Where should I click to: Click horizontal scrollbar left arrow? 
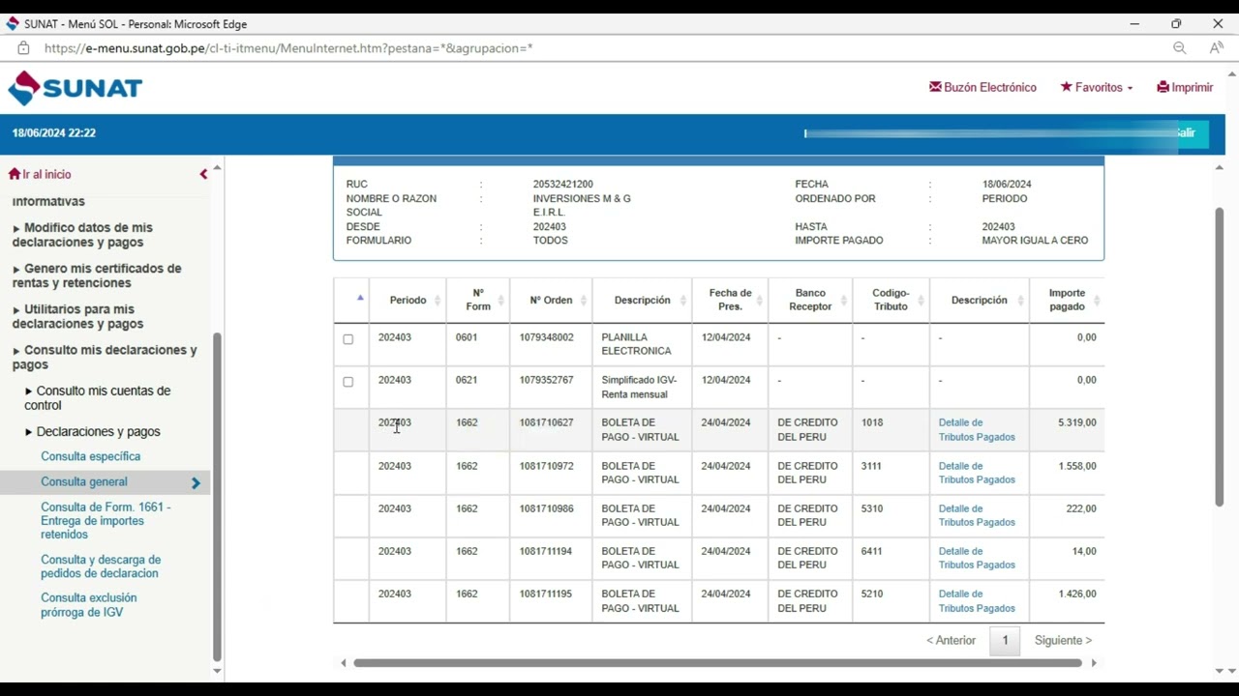[343, 663]
